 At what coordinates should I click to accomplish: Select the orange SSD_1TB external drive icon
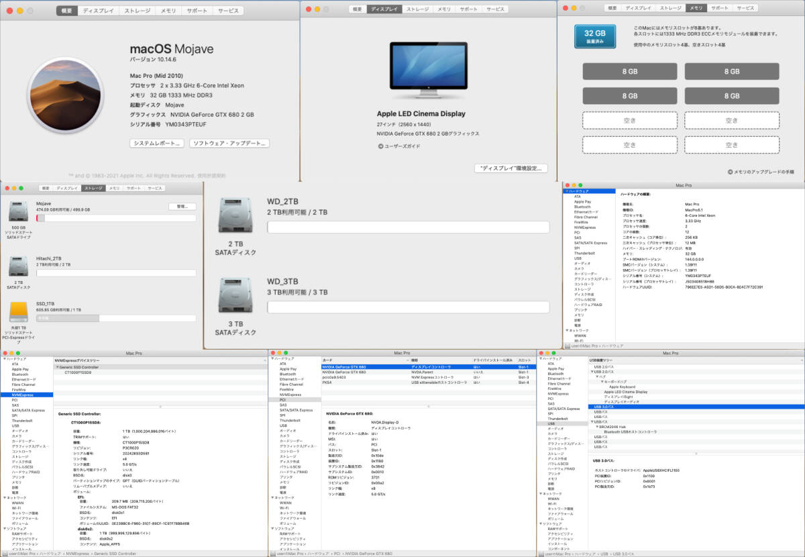18,312
